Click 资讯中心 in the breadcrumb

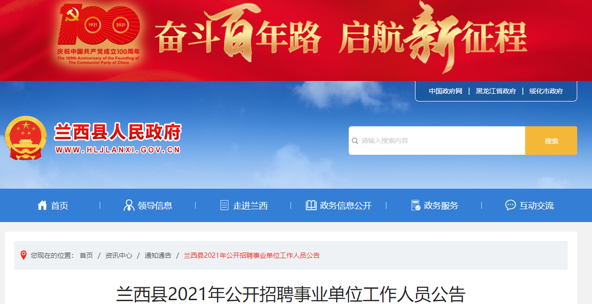pos(119,255)
